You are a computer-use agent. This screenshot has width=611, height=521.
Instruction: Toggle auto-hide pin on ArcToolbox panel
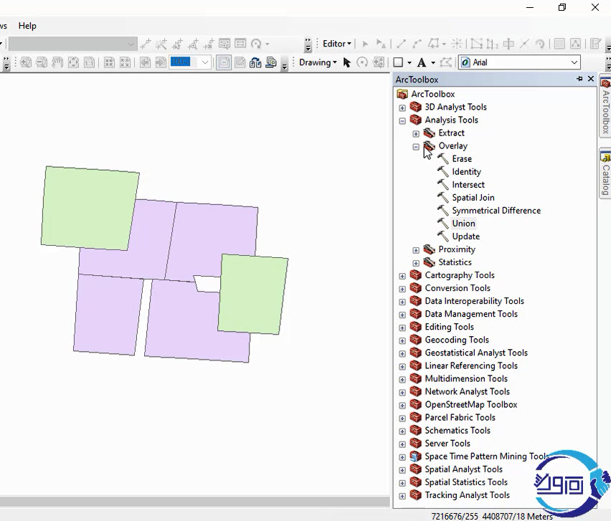(579, 80)
